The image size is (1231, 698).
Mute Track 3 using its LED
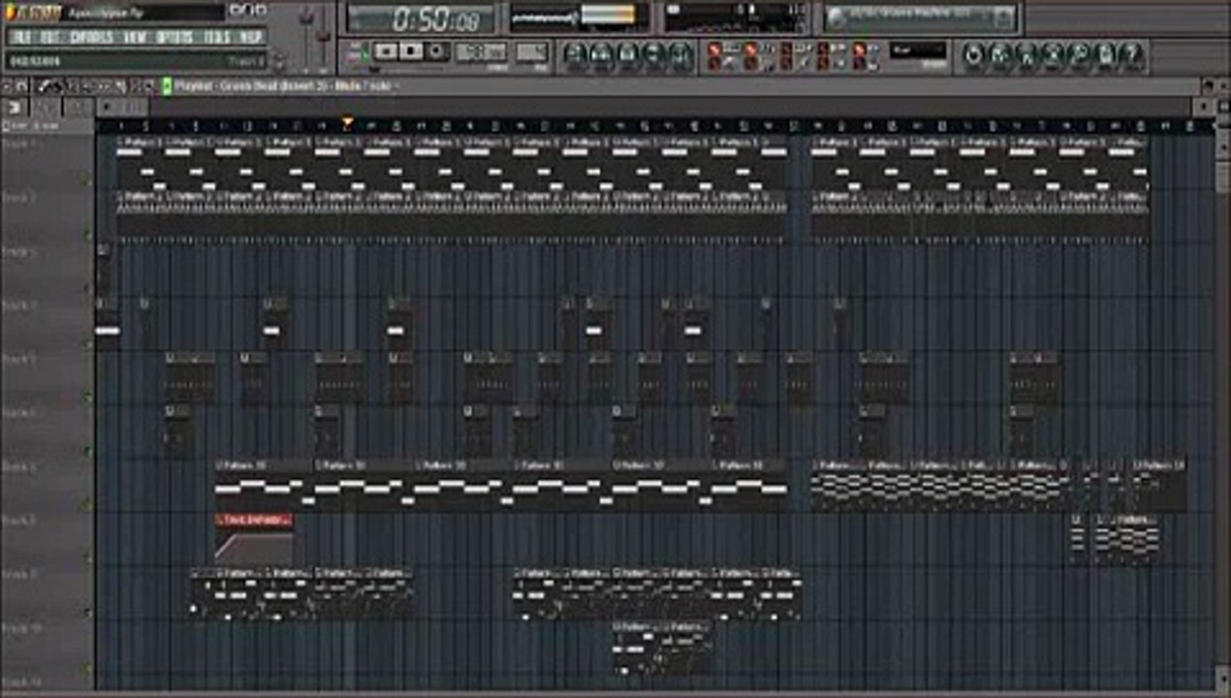88,288
